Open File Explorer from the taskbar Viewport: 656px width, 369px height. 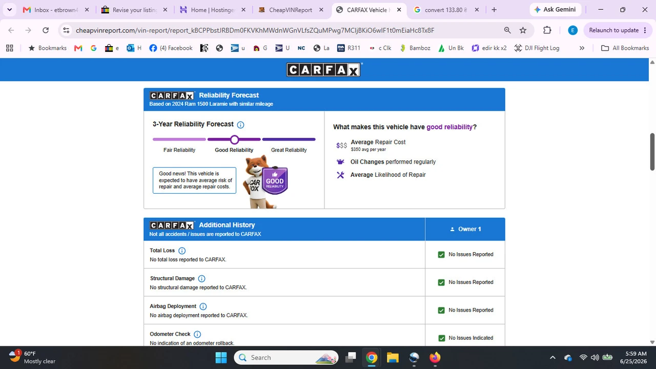(393, 357)
